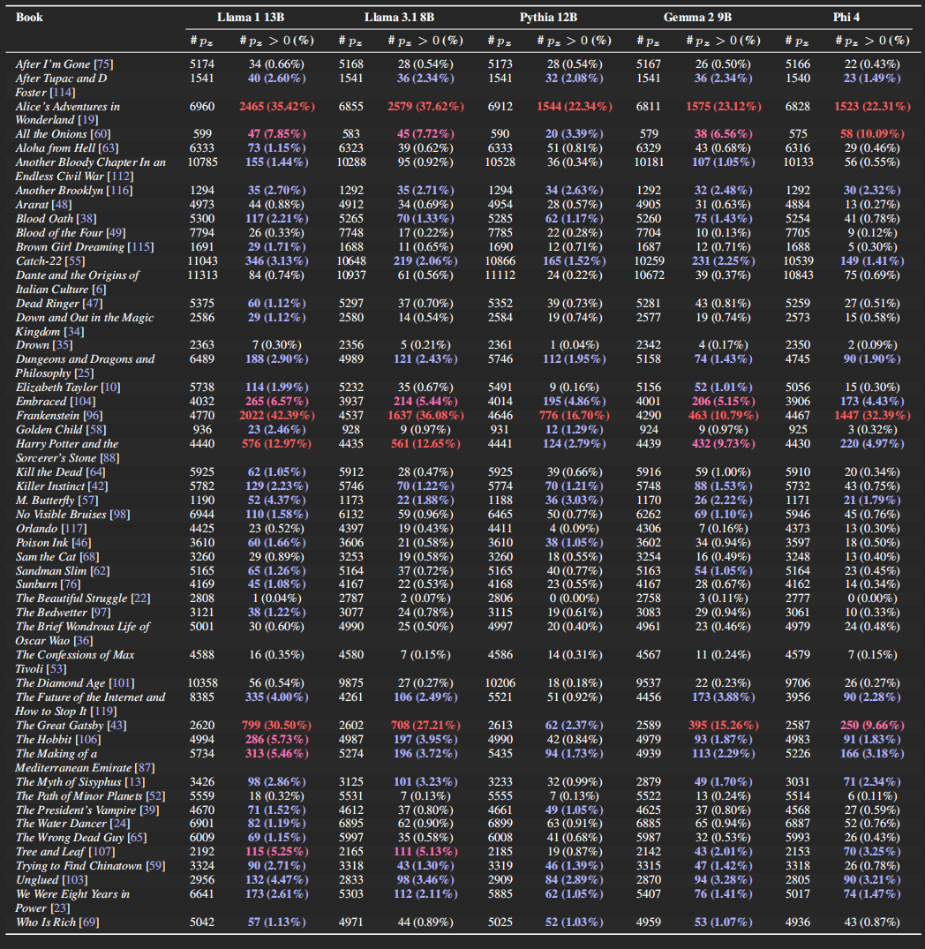Follow reference [47] for Dead Ringer

pyautogui.click(x=92, y=304)
